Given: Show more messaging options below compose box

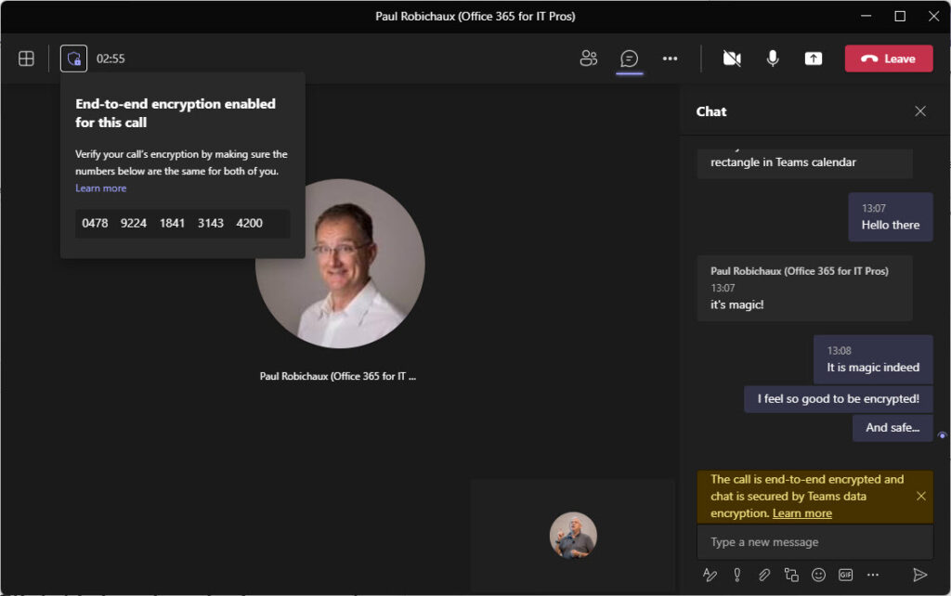Looking at the screenshot, I should (872, 575).
